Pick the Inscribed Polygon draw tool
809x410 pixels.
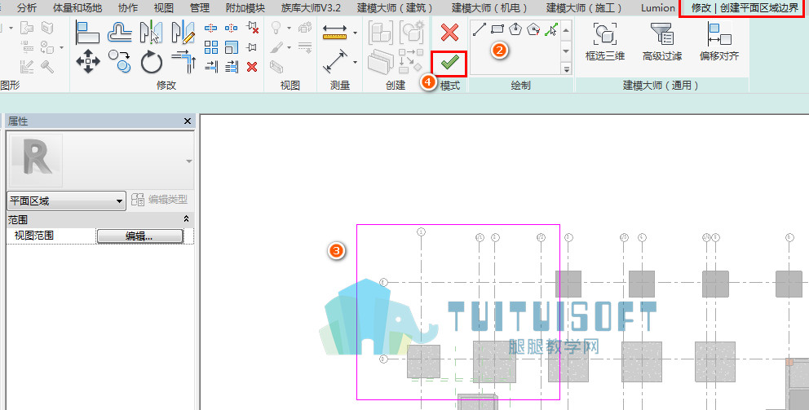pyautogui.click(x=515, y=29)
